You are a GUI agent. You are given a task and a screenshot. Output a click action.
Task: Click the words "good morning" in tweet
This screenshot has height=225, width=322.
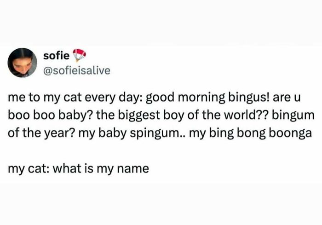tap(185, 98)
